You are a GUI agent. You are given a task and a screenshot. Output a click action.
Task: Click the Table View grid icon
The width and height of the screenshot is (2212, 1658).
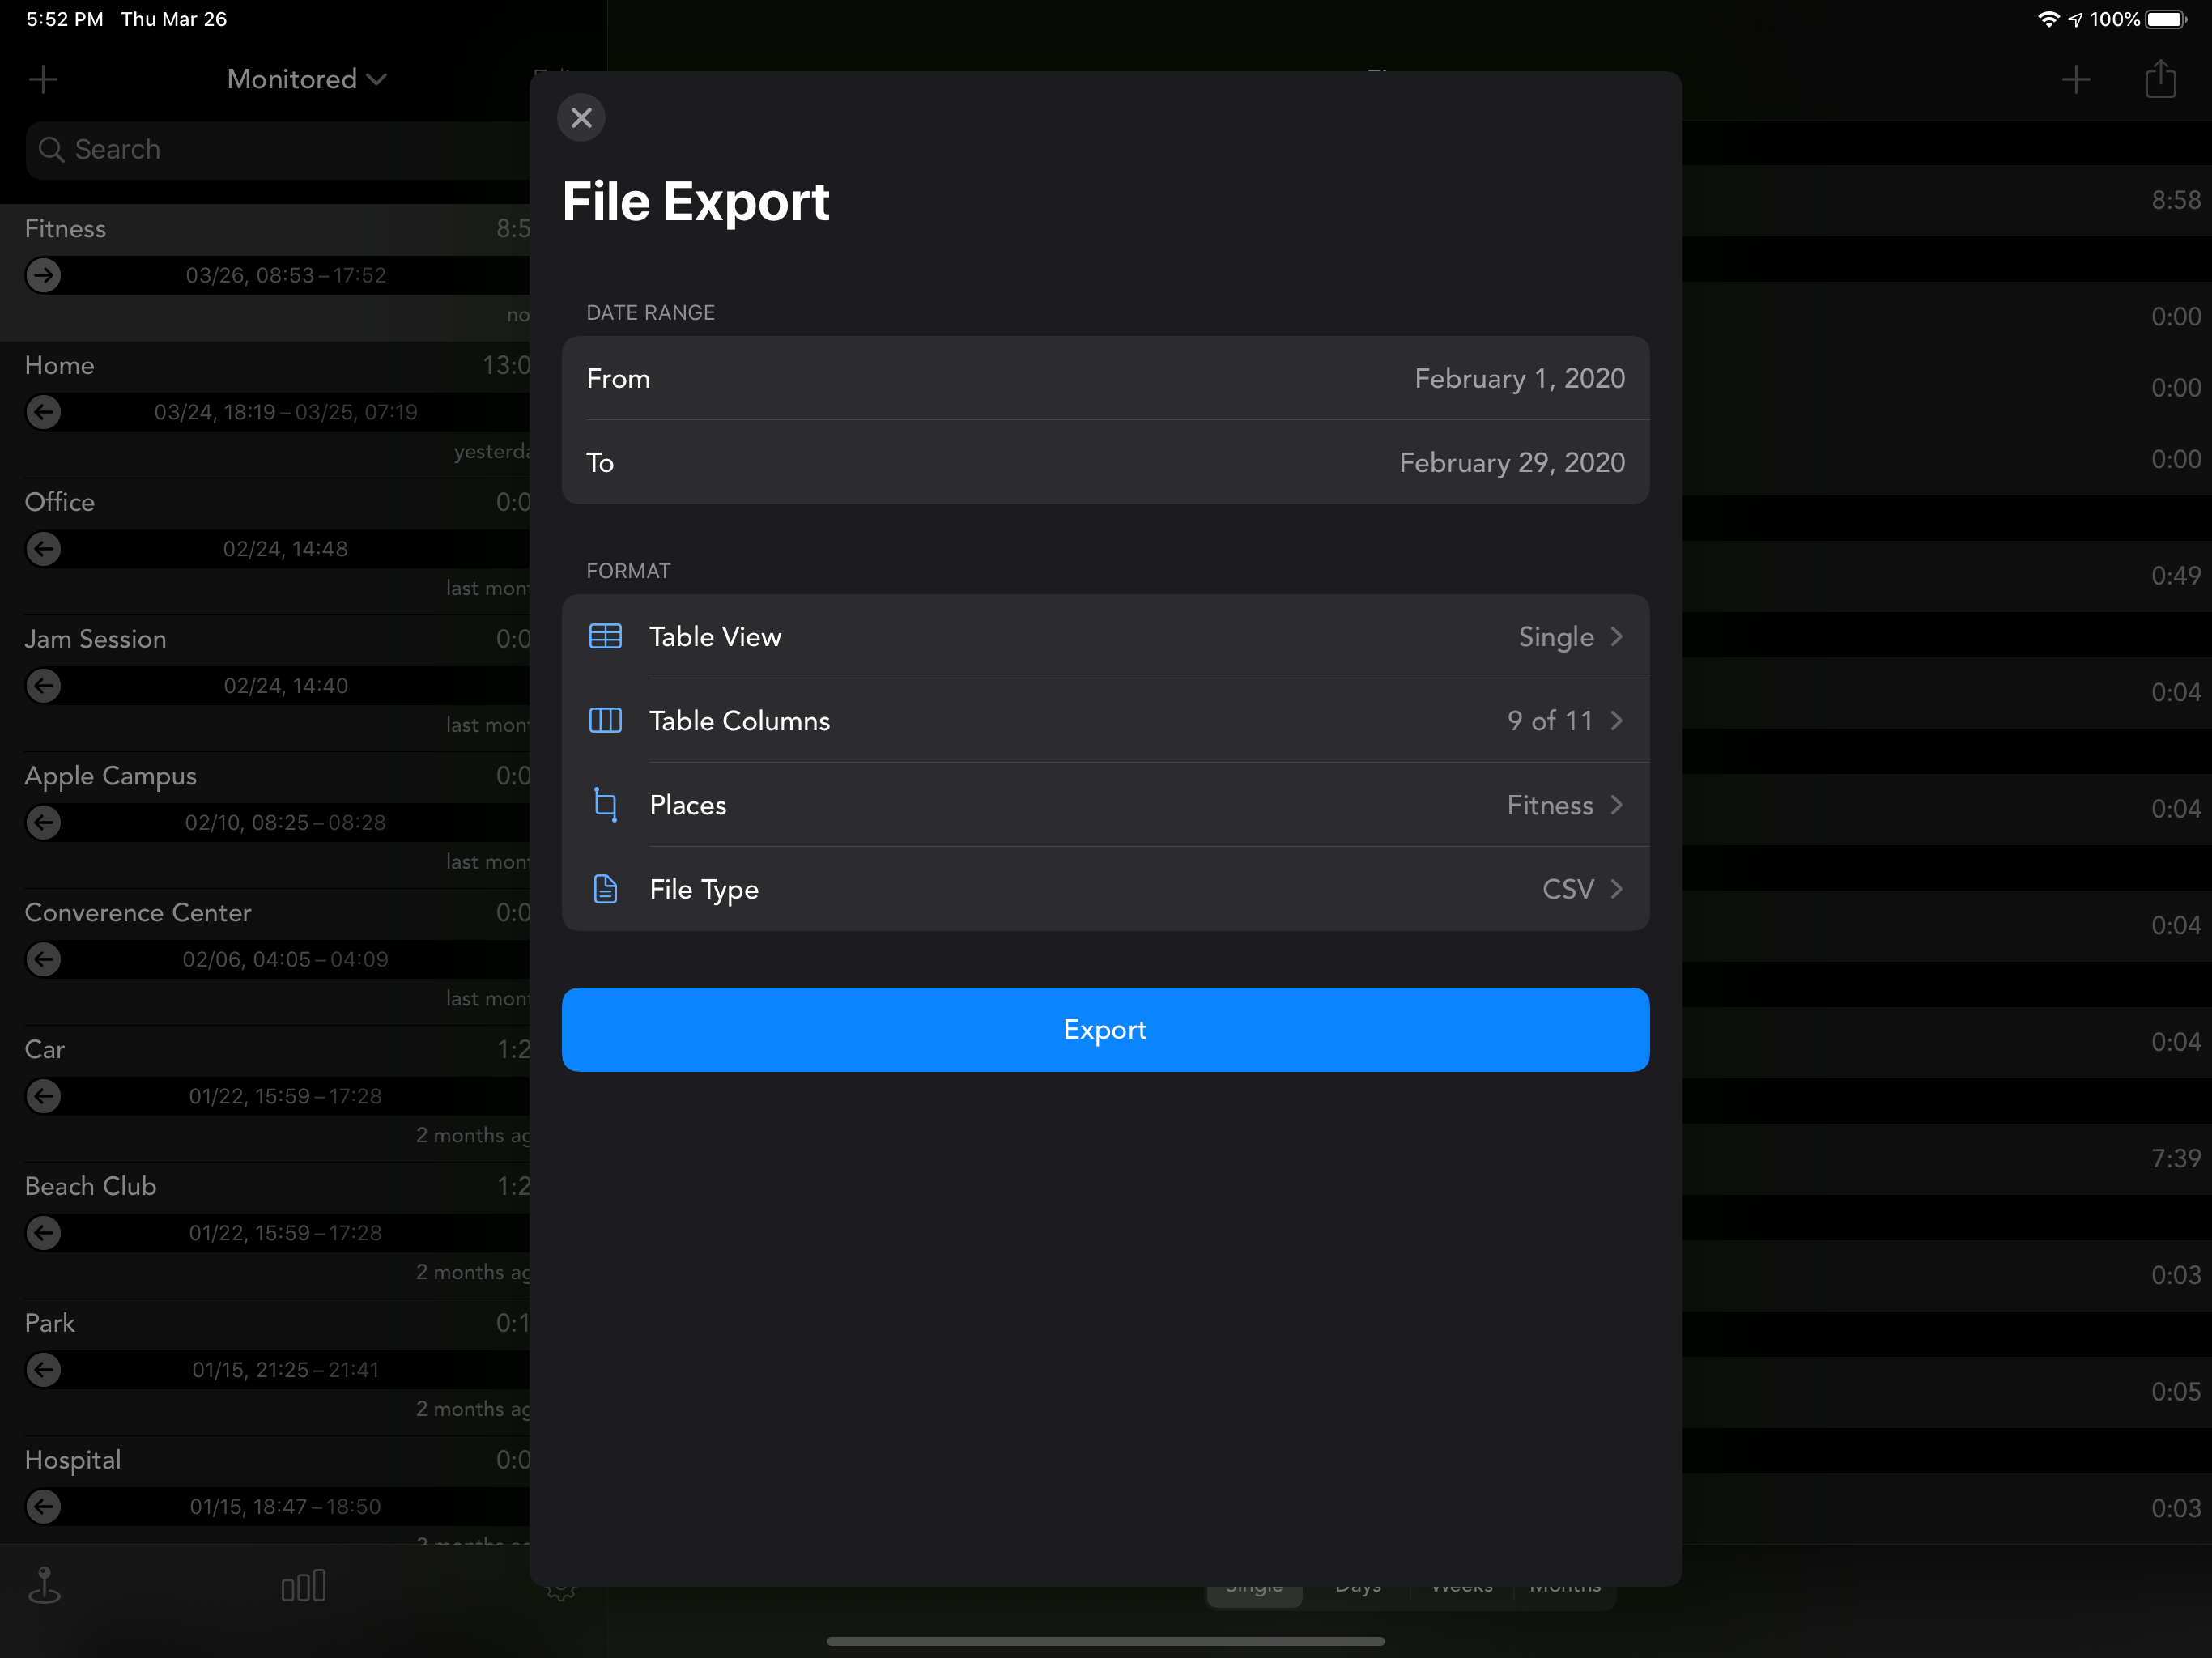(605, 636)
